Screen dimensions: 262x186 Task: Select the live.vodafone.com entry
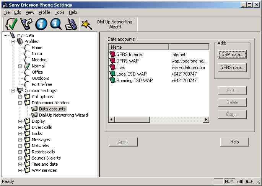click(x=188, y=67)
